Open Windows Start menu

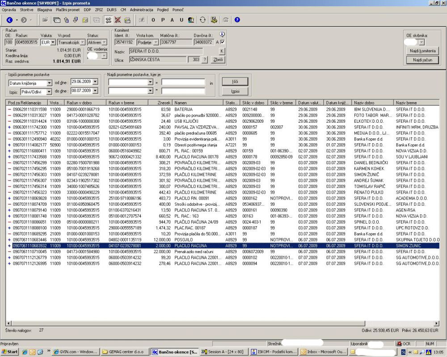pos(10,352)
